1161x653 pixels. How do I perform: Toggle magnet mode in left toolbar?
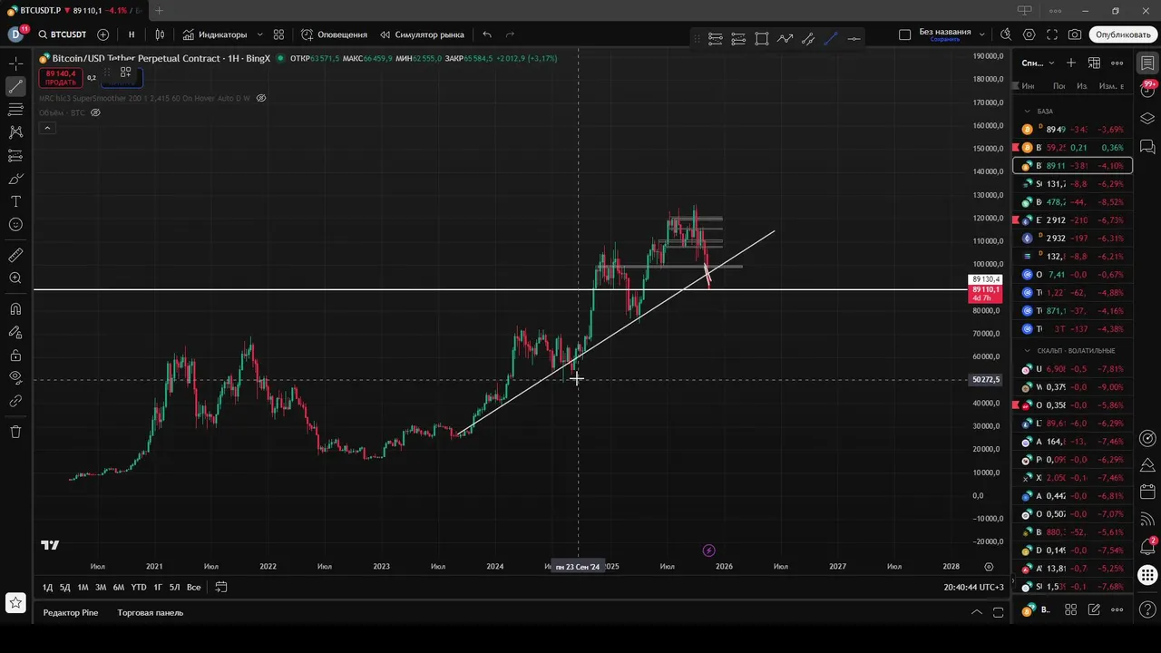click(15, 309)
